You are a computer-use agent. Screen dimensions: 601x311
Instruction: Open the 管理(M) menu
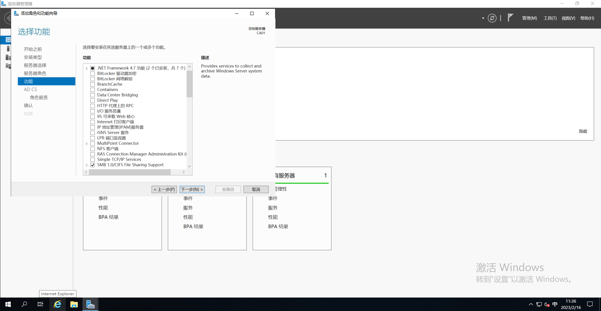click(529, 18)
